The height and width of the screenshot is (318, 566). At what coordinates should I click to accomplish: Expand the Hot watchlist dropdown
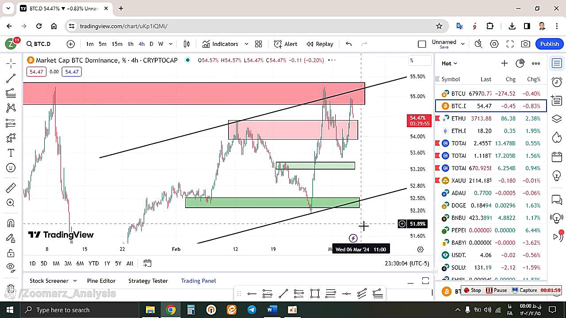coord(449,63)
